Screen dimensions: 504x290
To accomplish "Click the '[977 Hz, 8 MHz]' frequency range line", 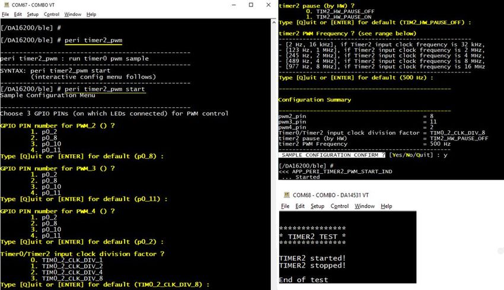I will pos(382,66).
